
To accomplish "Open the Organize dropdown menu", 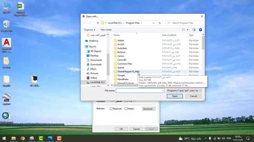I will 89,30.
